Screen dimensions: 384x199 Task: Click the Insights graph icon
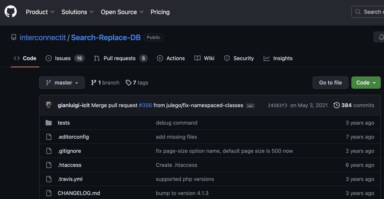[x=267, y=58]
